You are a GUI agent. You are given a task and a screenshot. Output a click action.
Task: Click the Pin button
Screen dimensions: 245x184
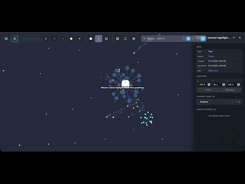208,90
